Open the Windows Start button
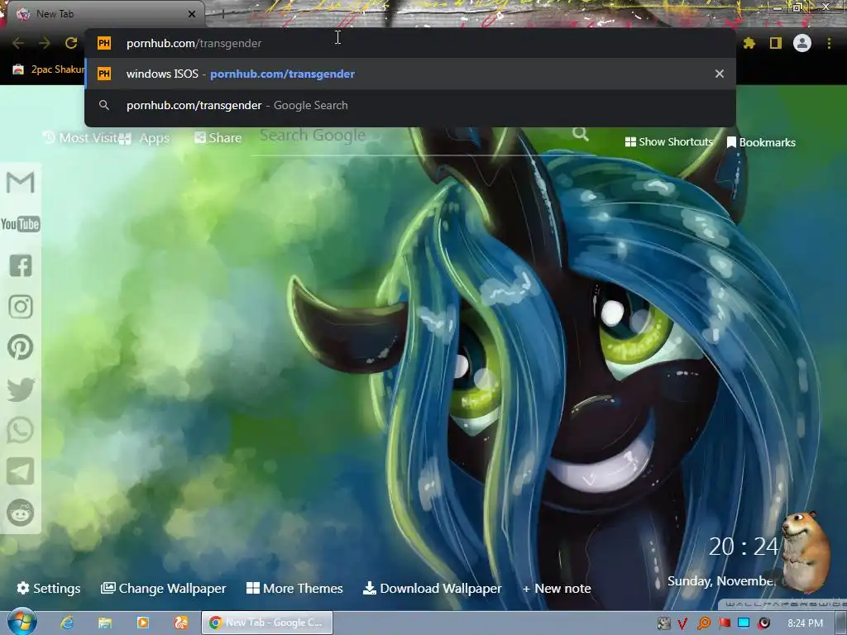 [22, 622]
